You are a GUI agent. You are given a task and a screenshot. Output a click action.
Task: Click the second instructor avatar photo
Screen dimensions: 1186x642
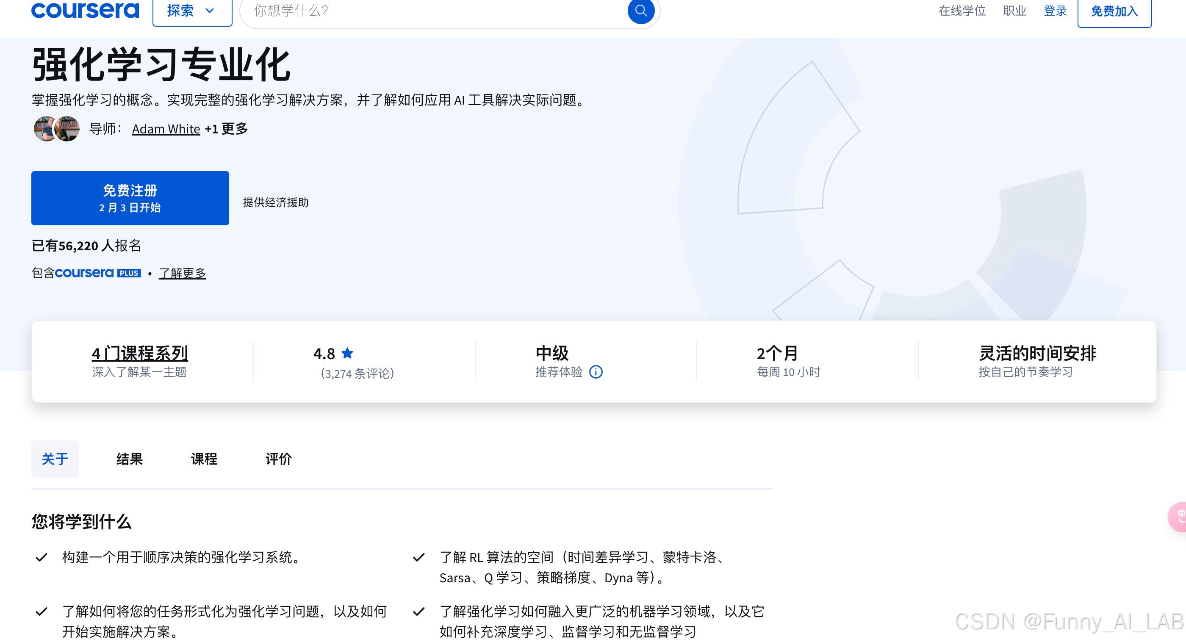tap(68, 128)
